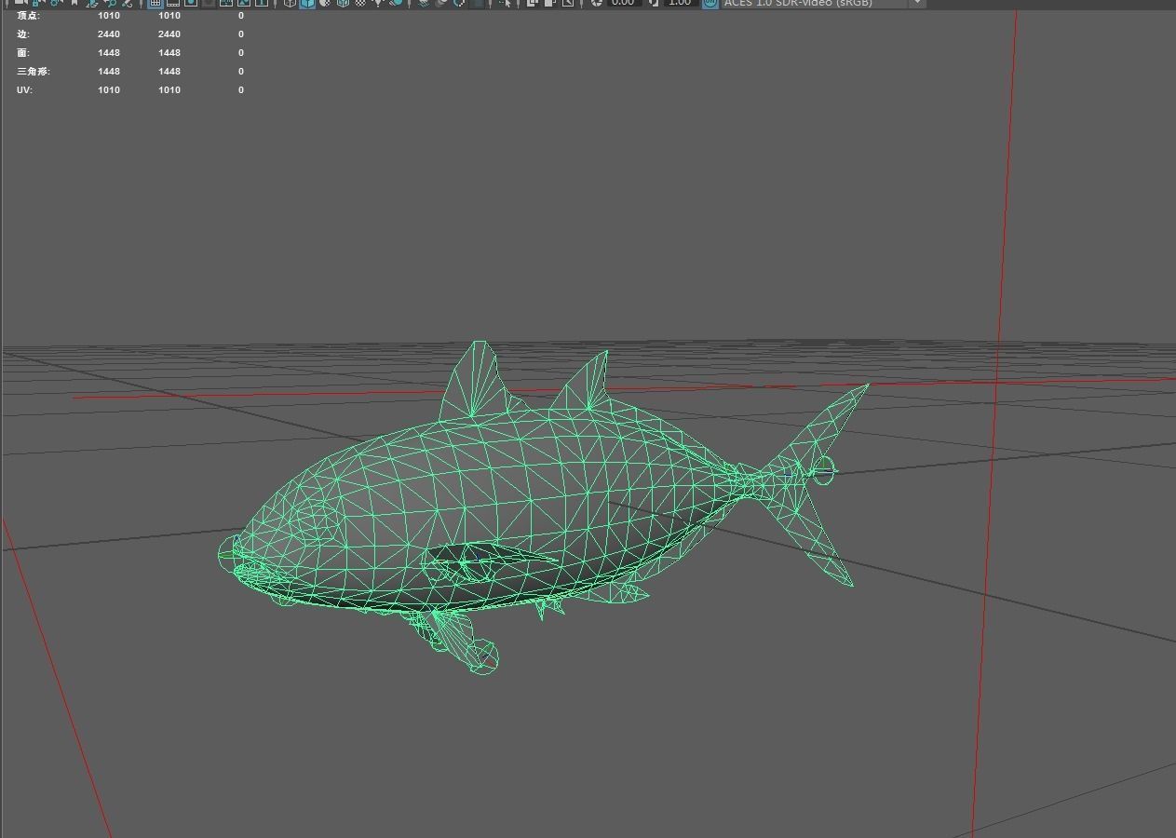This screenshot has width=1176, height=838.
Task: Click the 边 label in heads-up display
Action: (x=22, y=34)
